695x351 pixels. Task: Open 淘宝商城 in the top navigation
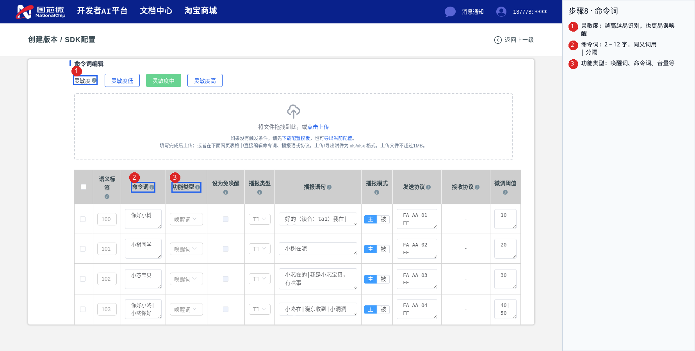(201, 11)
